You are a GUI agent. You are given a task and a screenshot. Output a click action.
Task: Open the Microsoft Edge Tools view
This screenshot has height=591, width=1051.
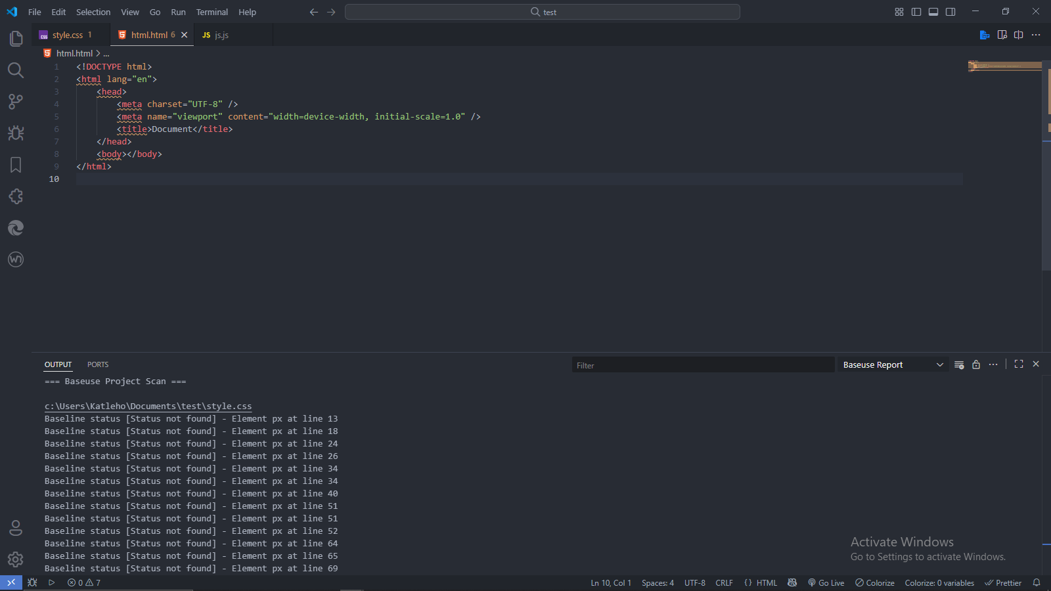tap(16, 228)
